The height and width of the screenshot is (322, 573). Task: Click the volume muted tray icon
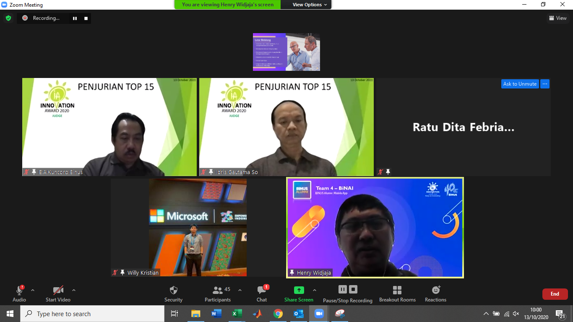516,314
